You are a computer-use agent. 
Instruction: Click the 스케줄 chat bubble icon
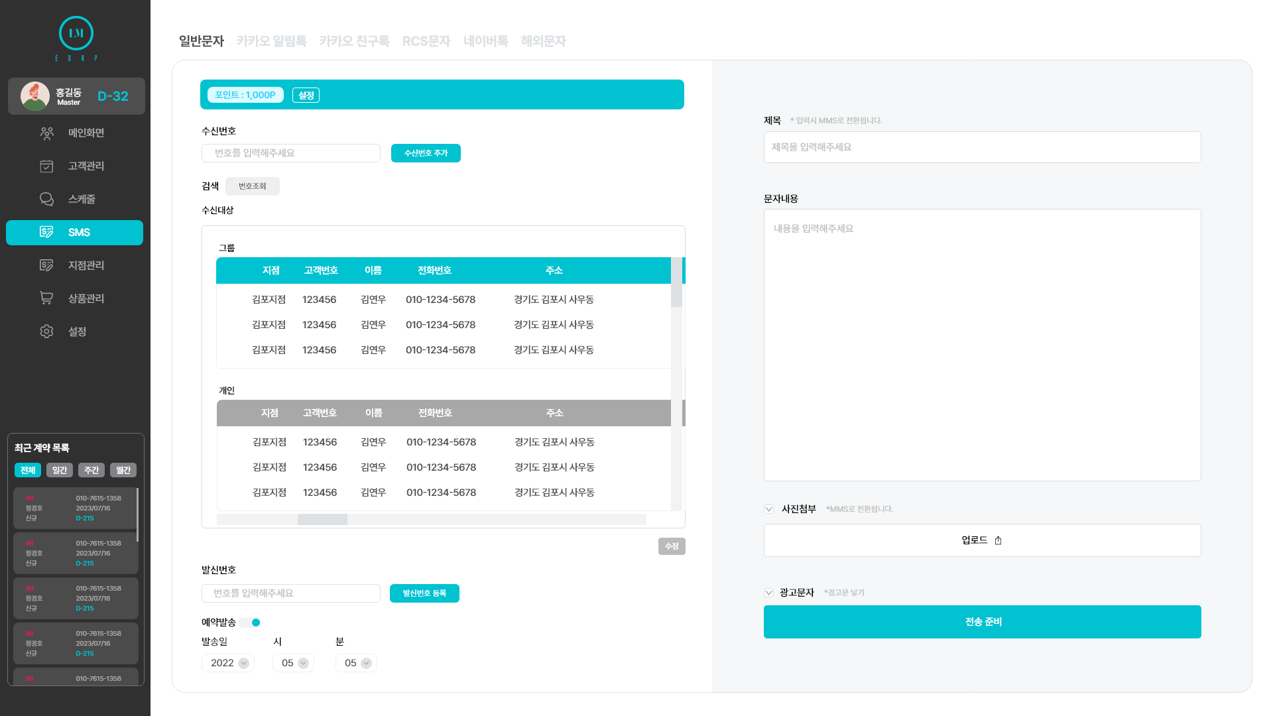[x=46, y=200]
